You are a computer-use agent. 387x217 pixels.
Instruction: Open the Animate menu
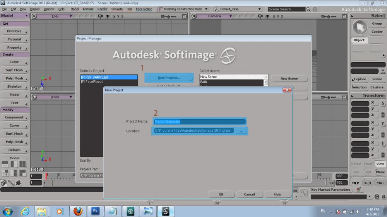(88, 9)
